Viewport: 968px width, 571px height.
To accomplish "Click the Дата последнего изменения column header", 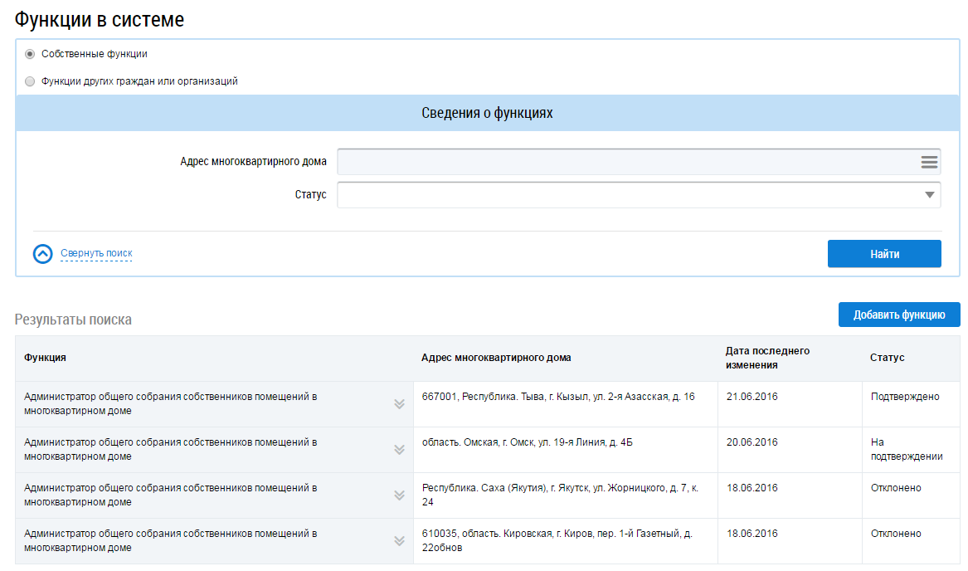I will [x=767, y=358].
